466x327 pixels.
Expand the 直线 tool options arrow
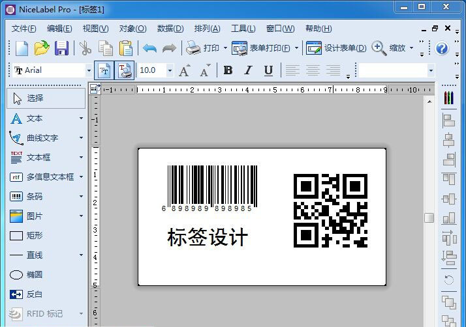(x=81, y=255)
